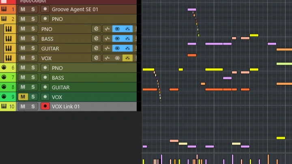Select the track 7 BASS name
The height and width of the screenshot is (164, 292).
click(x=58, y=77)
